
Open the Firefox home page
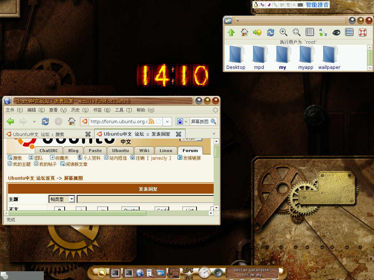coord(72,121)
